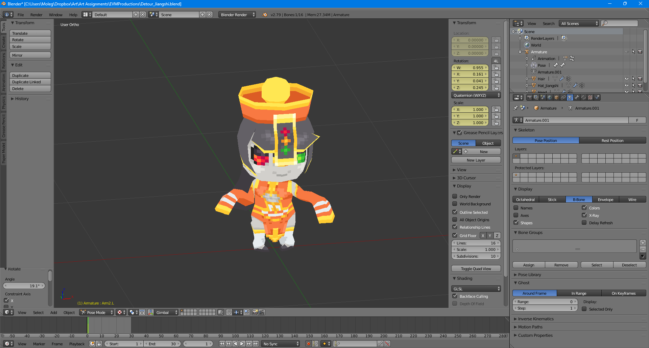
Task: Switch to B-Bone display type
Action: (x=579, y=199)
